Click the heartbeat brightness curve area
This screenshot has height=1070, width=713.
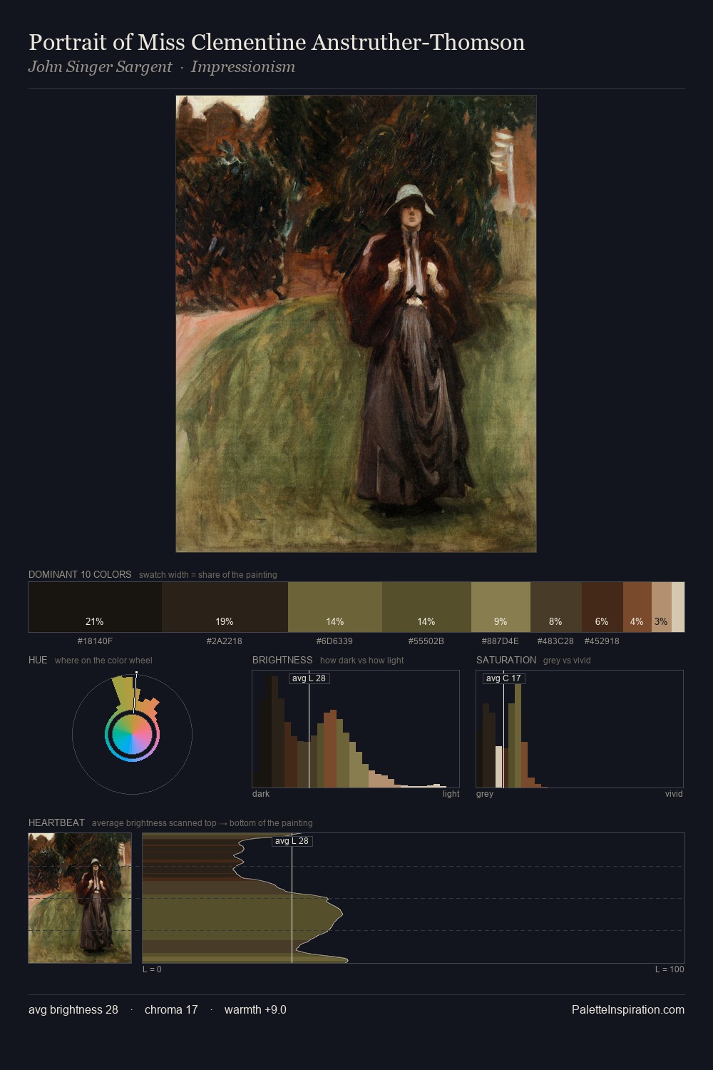coord(414,898)
